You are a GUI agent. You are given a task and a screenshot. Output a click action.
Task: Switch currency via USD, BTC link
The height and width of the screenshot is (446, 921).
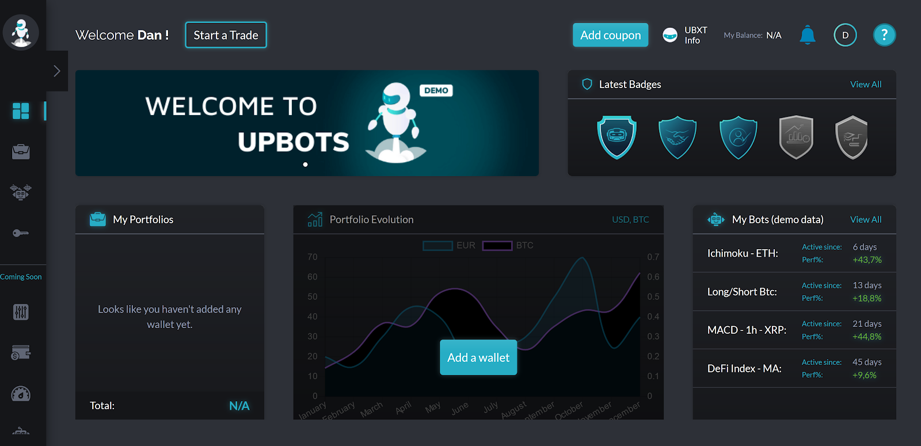(x=630, y=219)
